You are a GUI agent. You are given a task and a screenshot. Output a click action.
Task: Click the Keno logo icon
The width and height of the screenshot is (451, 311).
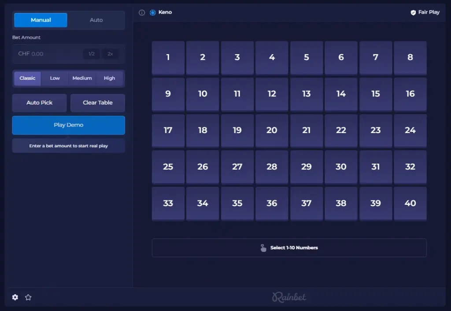pyautogui.click(x=153, y=12)
